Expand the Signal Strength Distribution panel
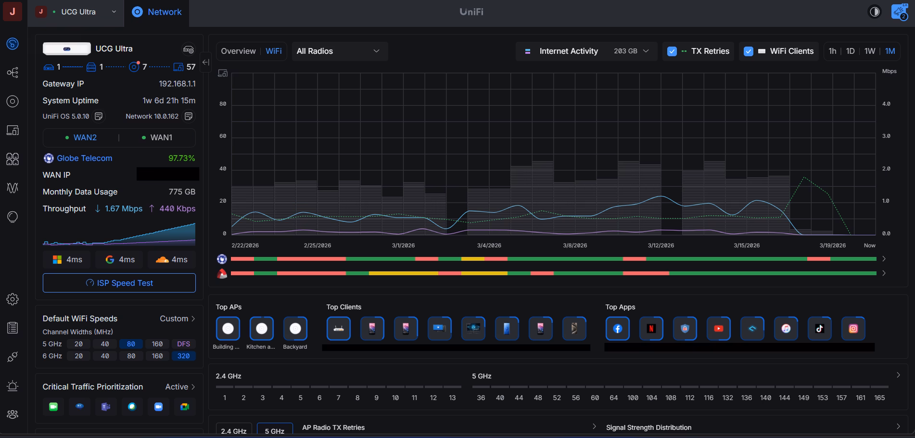This screenshot has height=438, width=915. pos(898,426)
